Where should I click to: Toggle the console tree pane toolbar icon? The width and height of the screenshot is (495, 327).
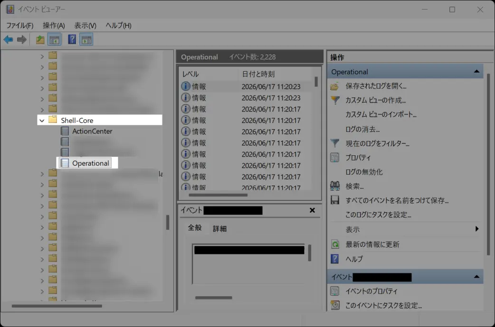coord(54,40)
